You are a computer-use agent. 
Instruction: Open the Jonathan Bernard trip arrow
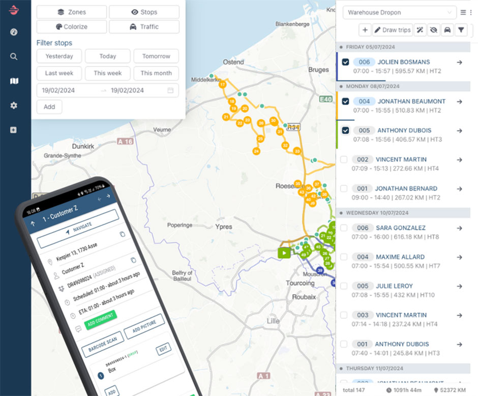[459, 189]
